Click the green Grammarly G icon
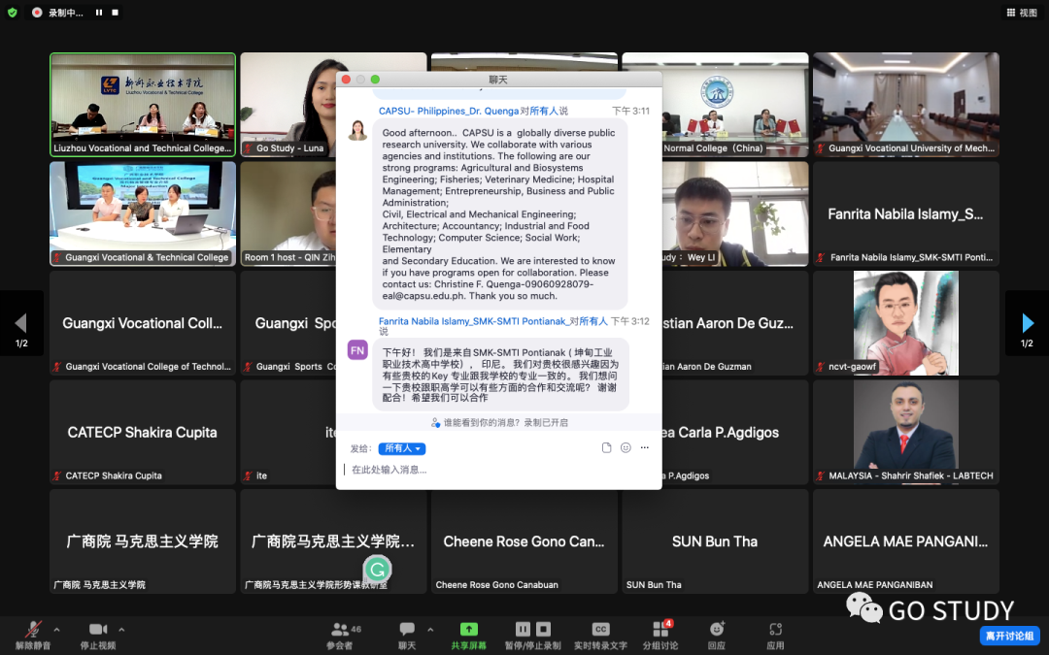Viewport: 1049px width, 655px height. click(x=377, y=570)
